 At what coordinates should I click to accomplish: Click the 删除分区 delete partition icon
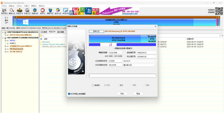(50, 11)
